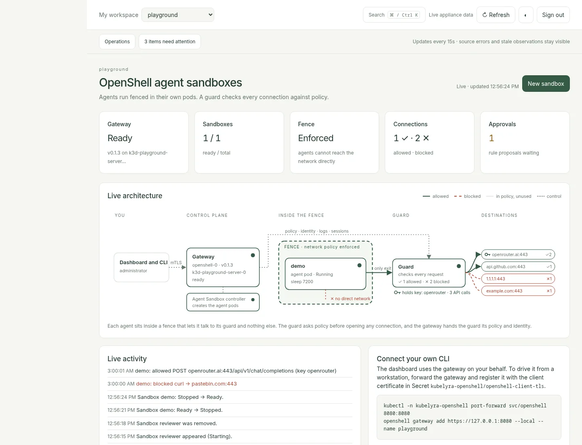The width and height of the screenshot is (582, 445).
Task: Select the Agent Sandbox controller node
Action: [223, 302]
